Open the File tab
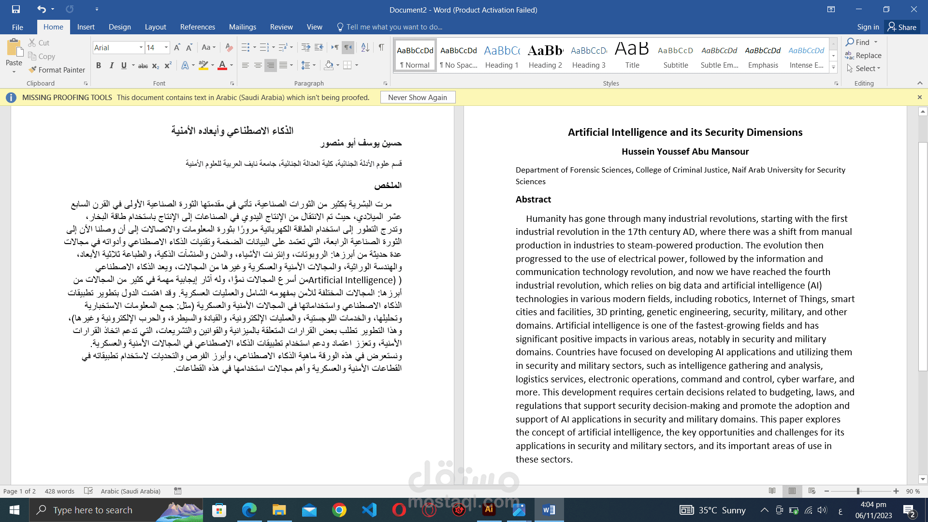 [x=17, y=27]
